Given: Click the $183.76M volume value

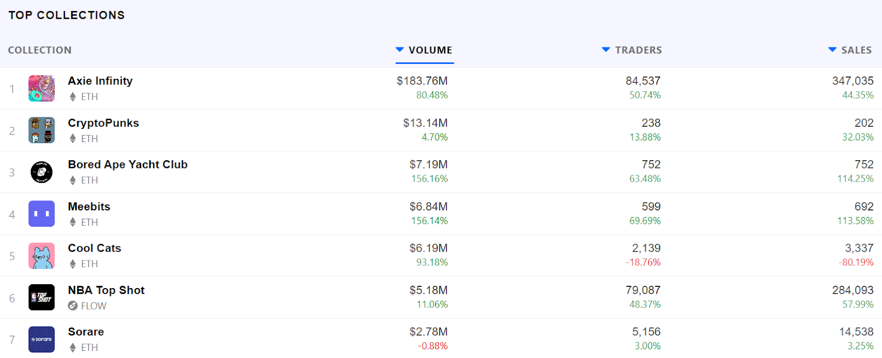Looking at the screenshot, I should click(422, 81).
